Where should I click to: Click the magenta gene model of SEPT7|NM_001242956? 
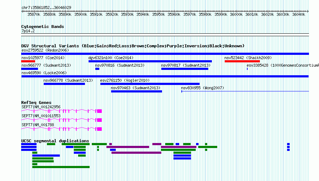pos(61,111)
